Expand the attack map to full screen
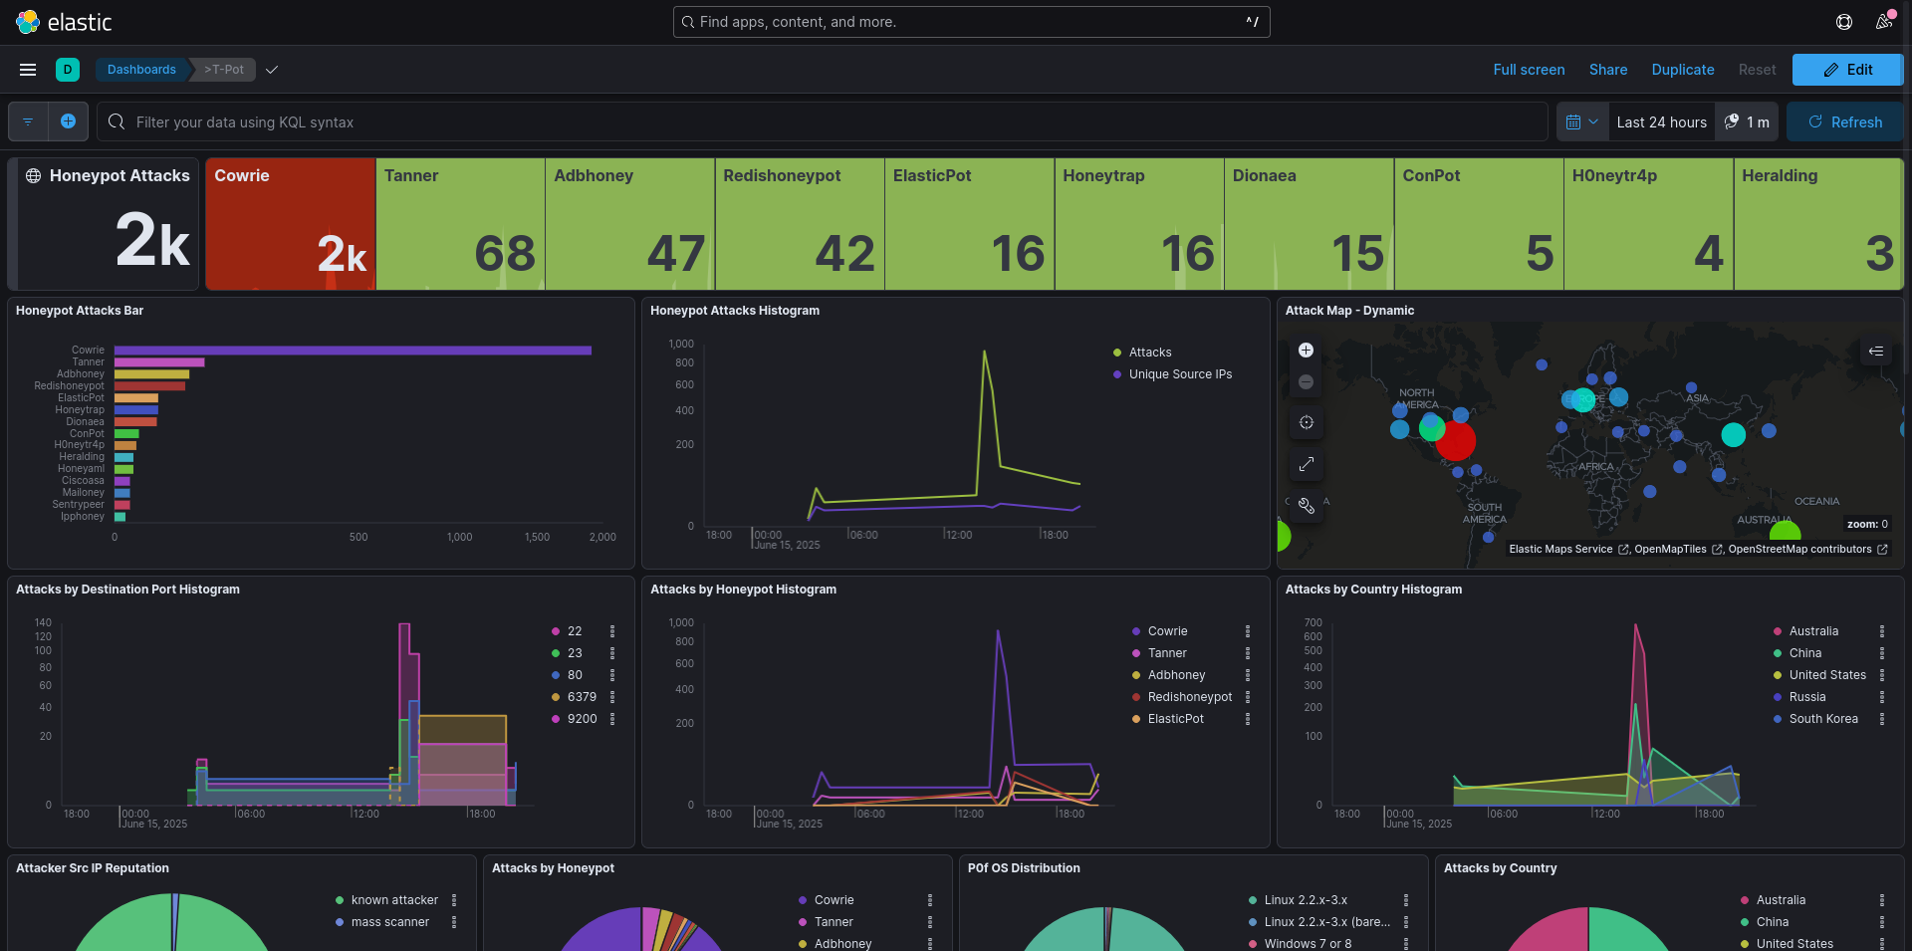Viewport: 1912px width, 951px height. (x=1306, y=464)
